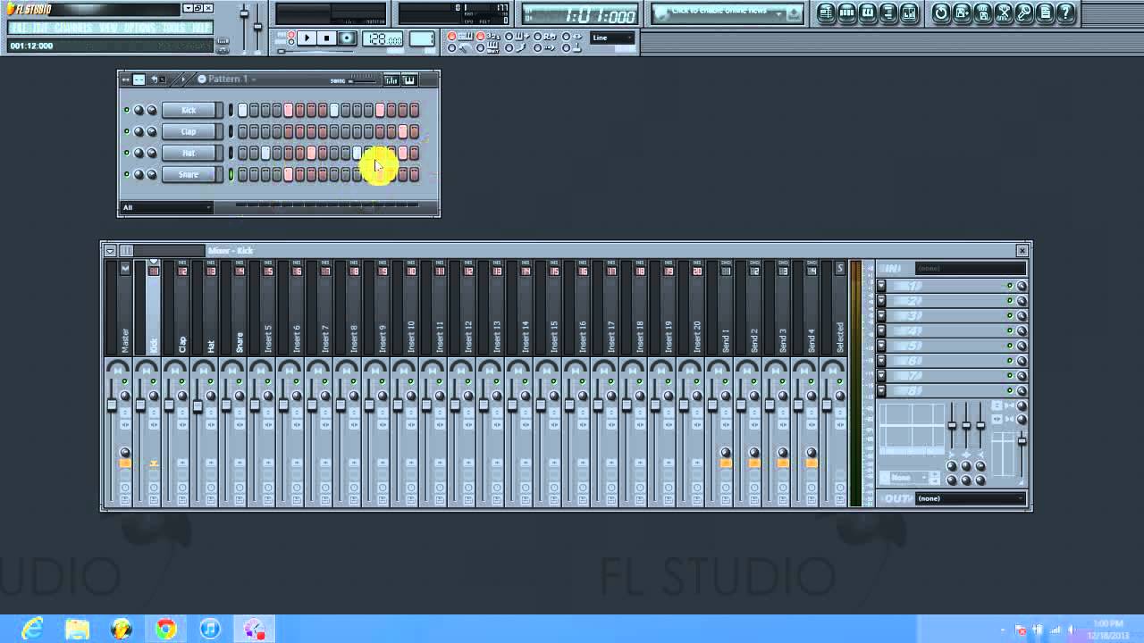1144x643 pixels.
Task: Click the song position time display
Action: [x=580, y=15]
